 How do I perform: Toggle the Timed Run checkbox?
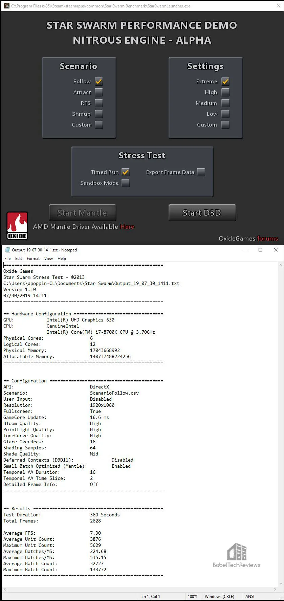point(125,172)
